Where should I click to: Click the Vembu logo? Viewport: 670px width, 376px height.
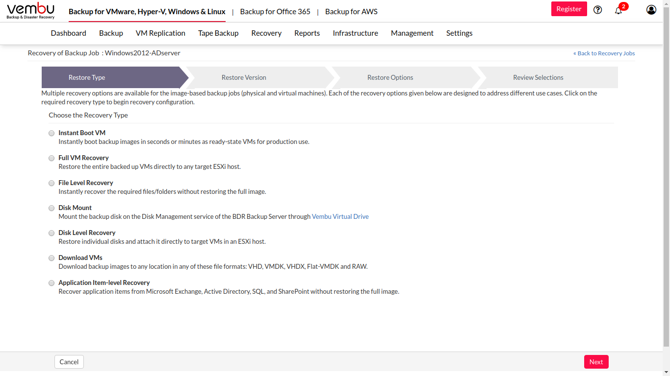[30, 11]
